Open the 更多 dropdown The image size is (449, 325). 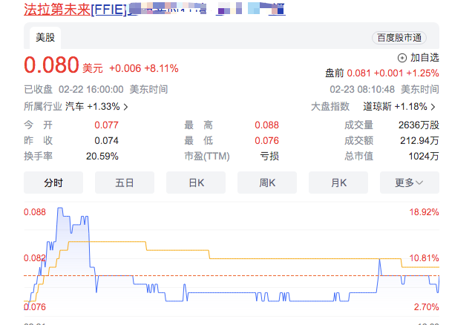pyautogui.click(x=410, y=183)
